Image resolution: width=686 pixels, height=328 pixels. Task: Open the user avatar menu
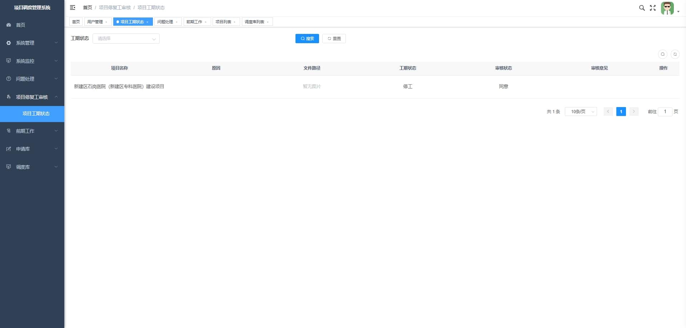(667, 8)
